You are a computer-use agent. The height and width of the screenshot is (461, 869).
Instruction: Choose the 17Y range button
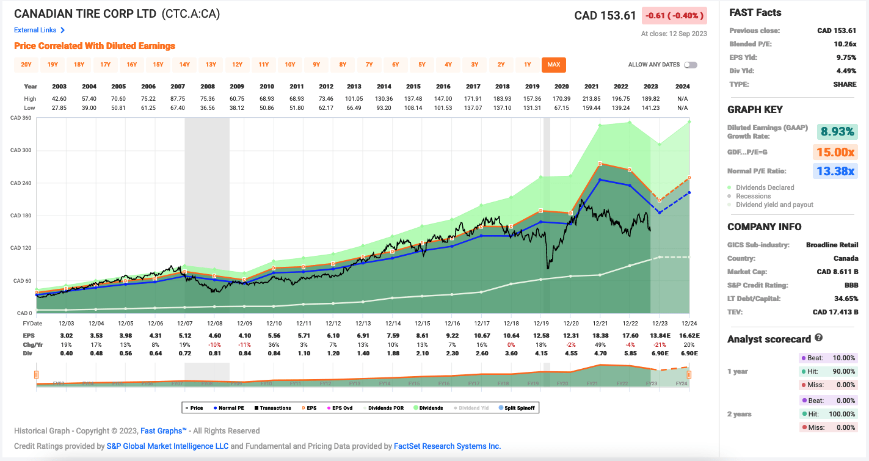105,65
